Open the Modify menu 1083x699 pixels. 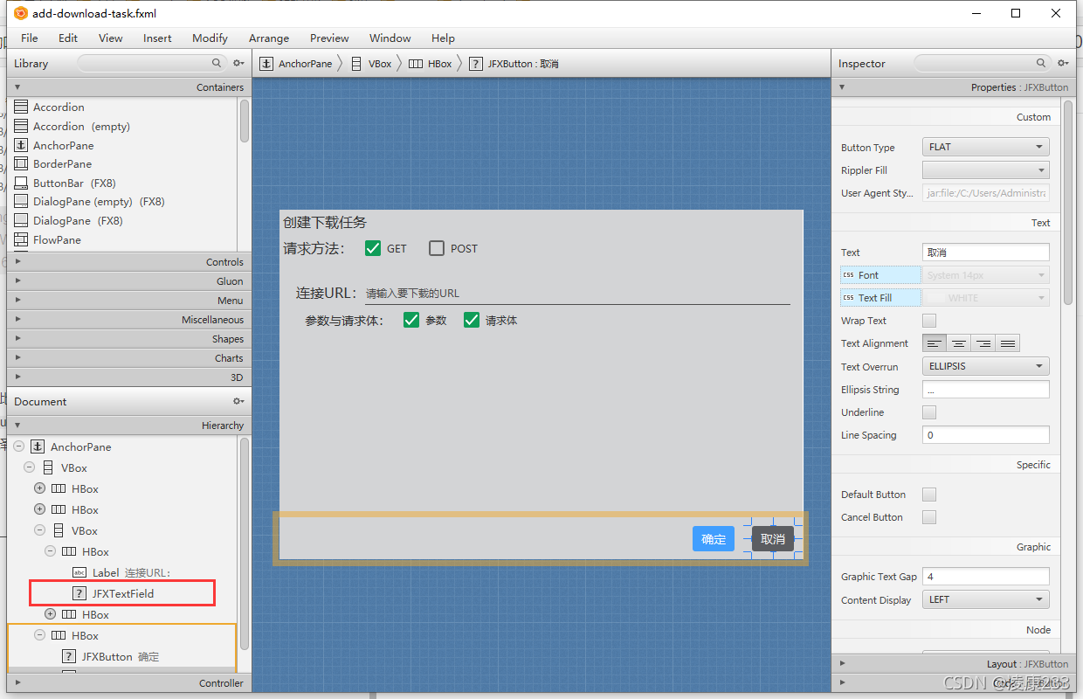tap(210, 38)
